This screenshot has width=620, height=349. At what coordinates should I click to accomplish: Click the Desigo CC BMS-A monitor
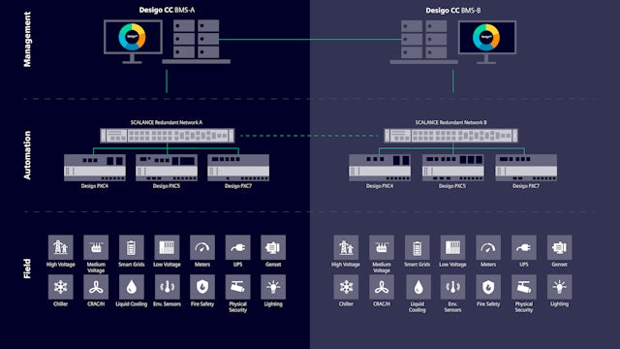(133, 42)
